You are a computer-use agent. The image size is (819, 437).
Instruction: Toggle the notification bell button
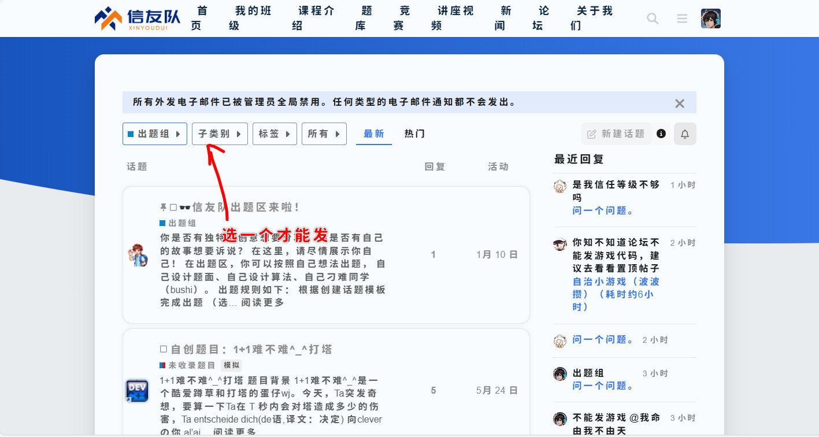point(685,134)
